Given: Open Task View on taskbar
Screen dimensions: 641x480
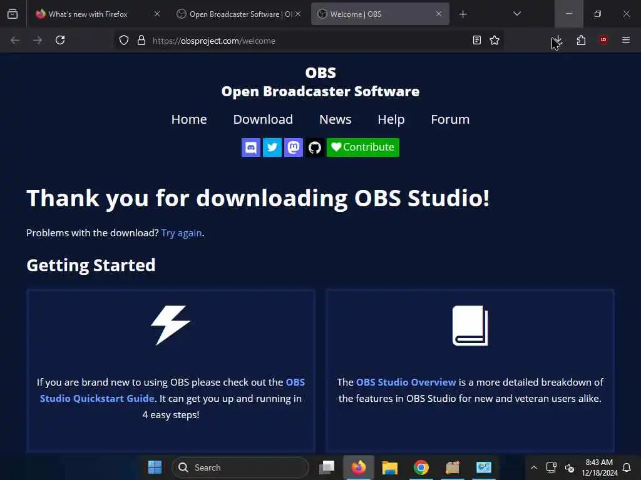Looking at the screenshot, I should coord(327,467).
